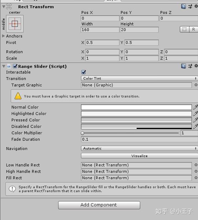Open the Navigation Automatic dropdown
Screen dimensions: 198x220
[x=139, y=149]
